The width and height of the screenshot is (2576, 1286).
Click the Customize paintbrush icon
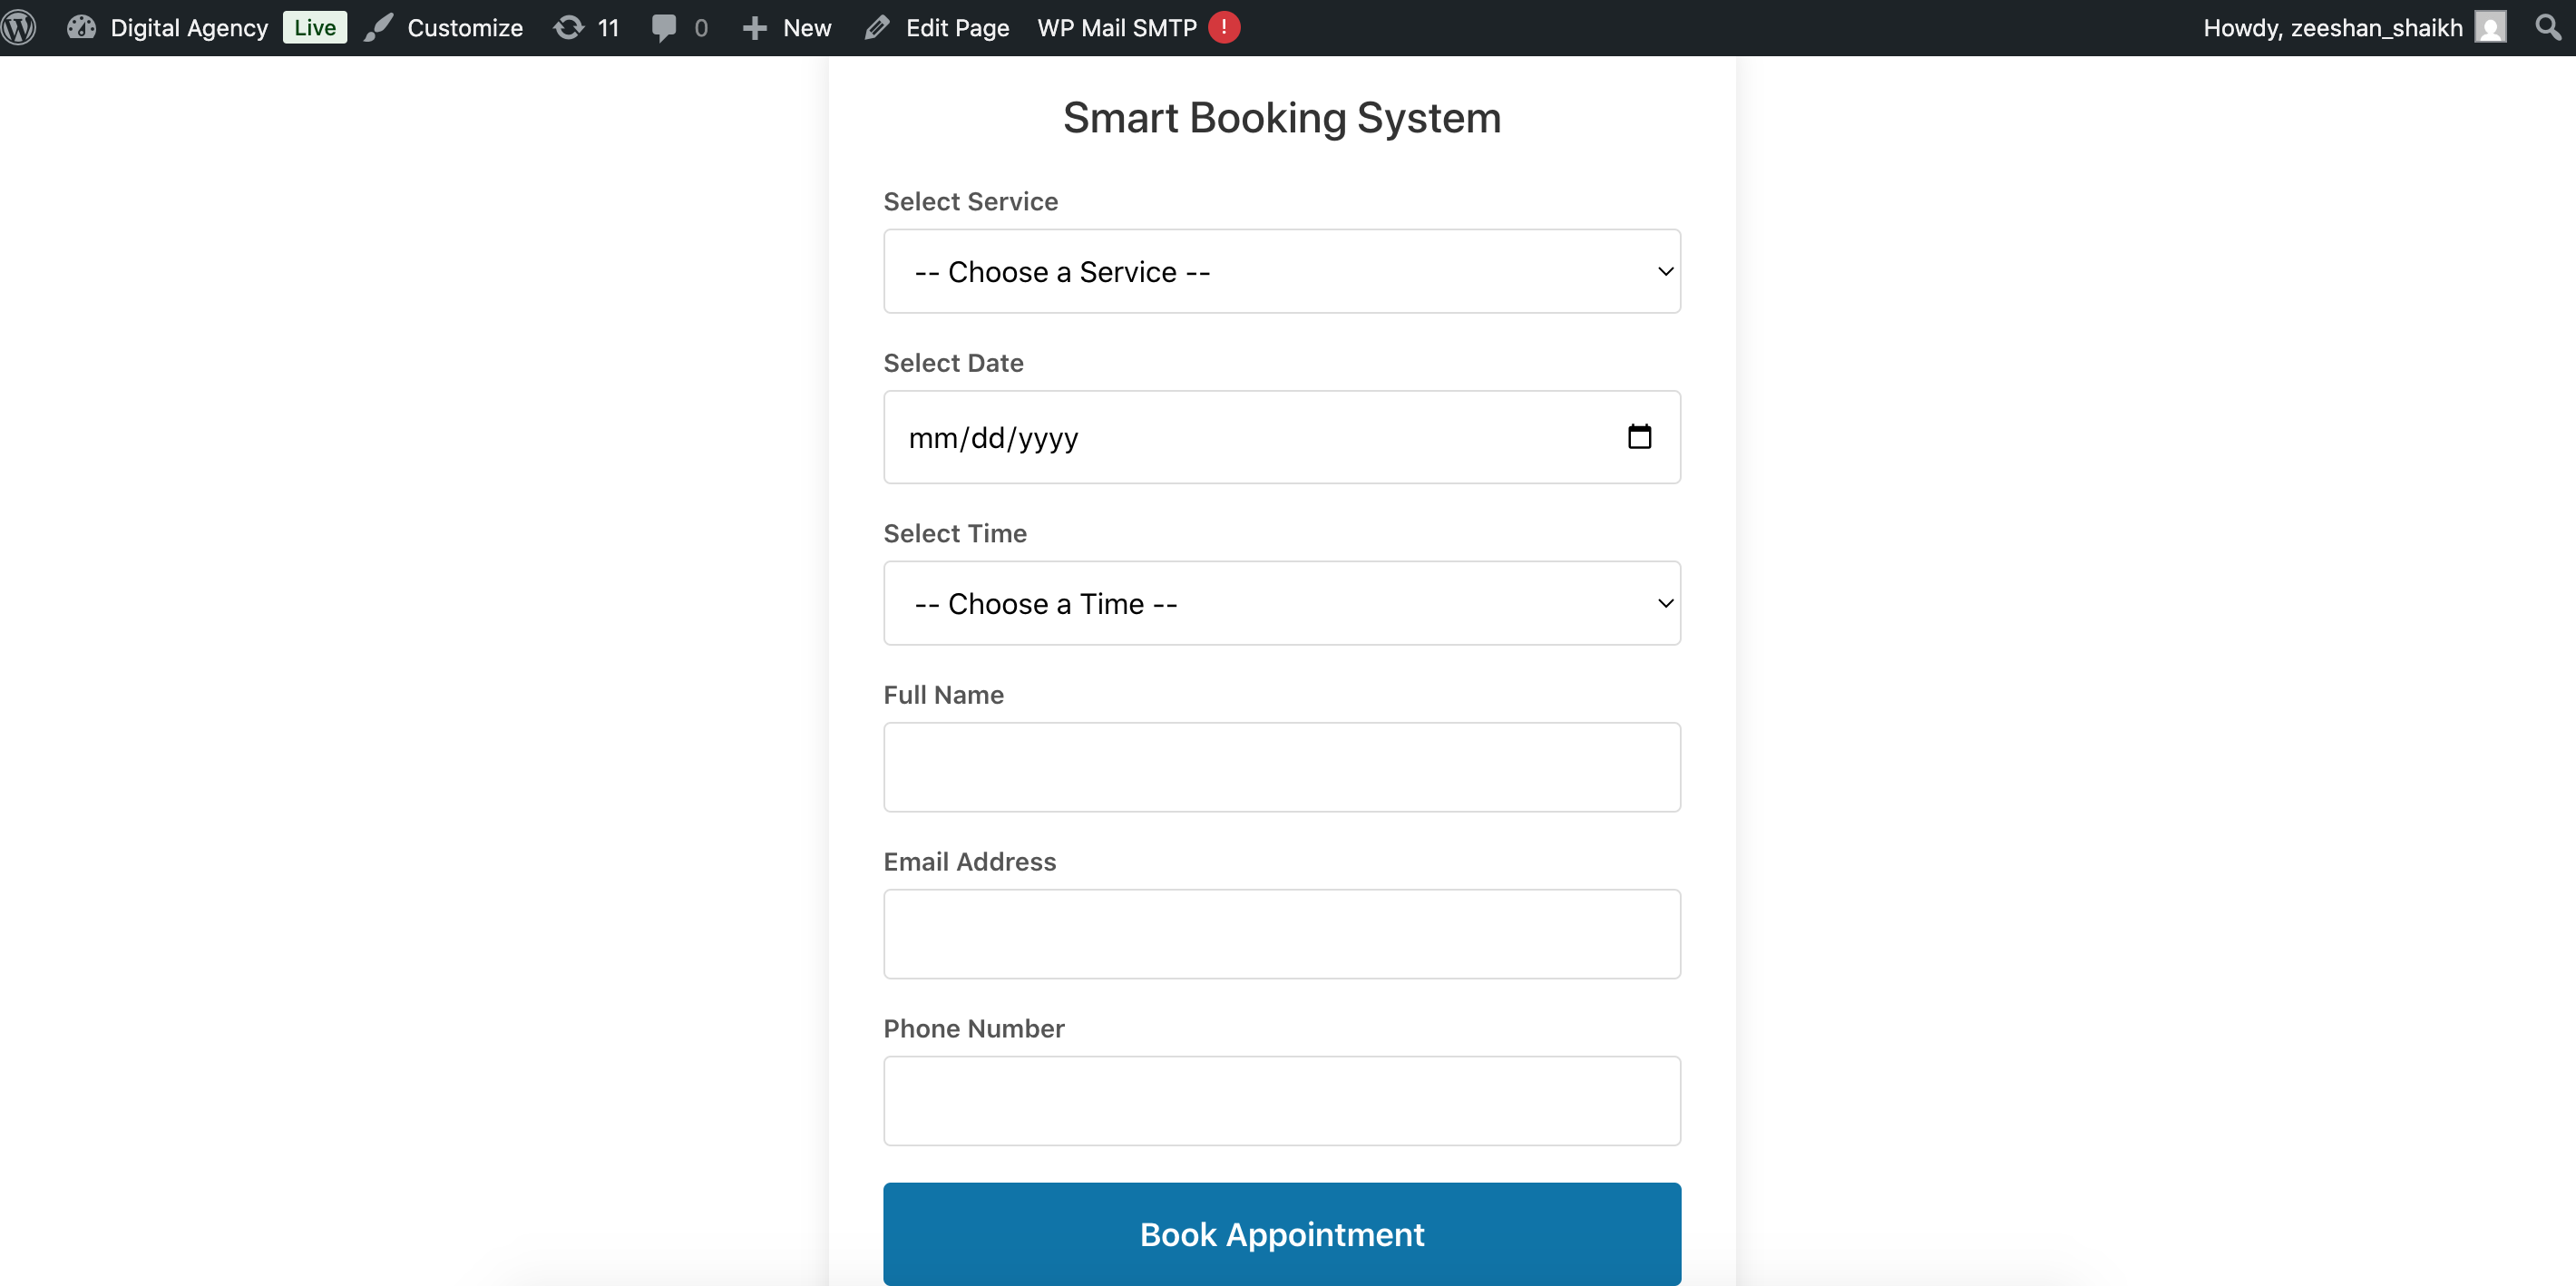(x=378, y=27)
